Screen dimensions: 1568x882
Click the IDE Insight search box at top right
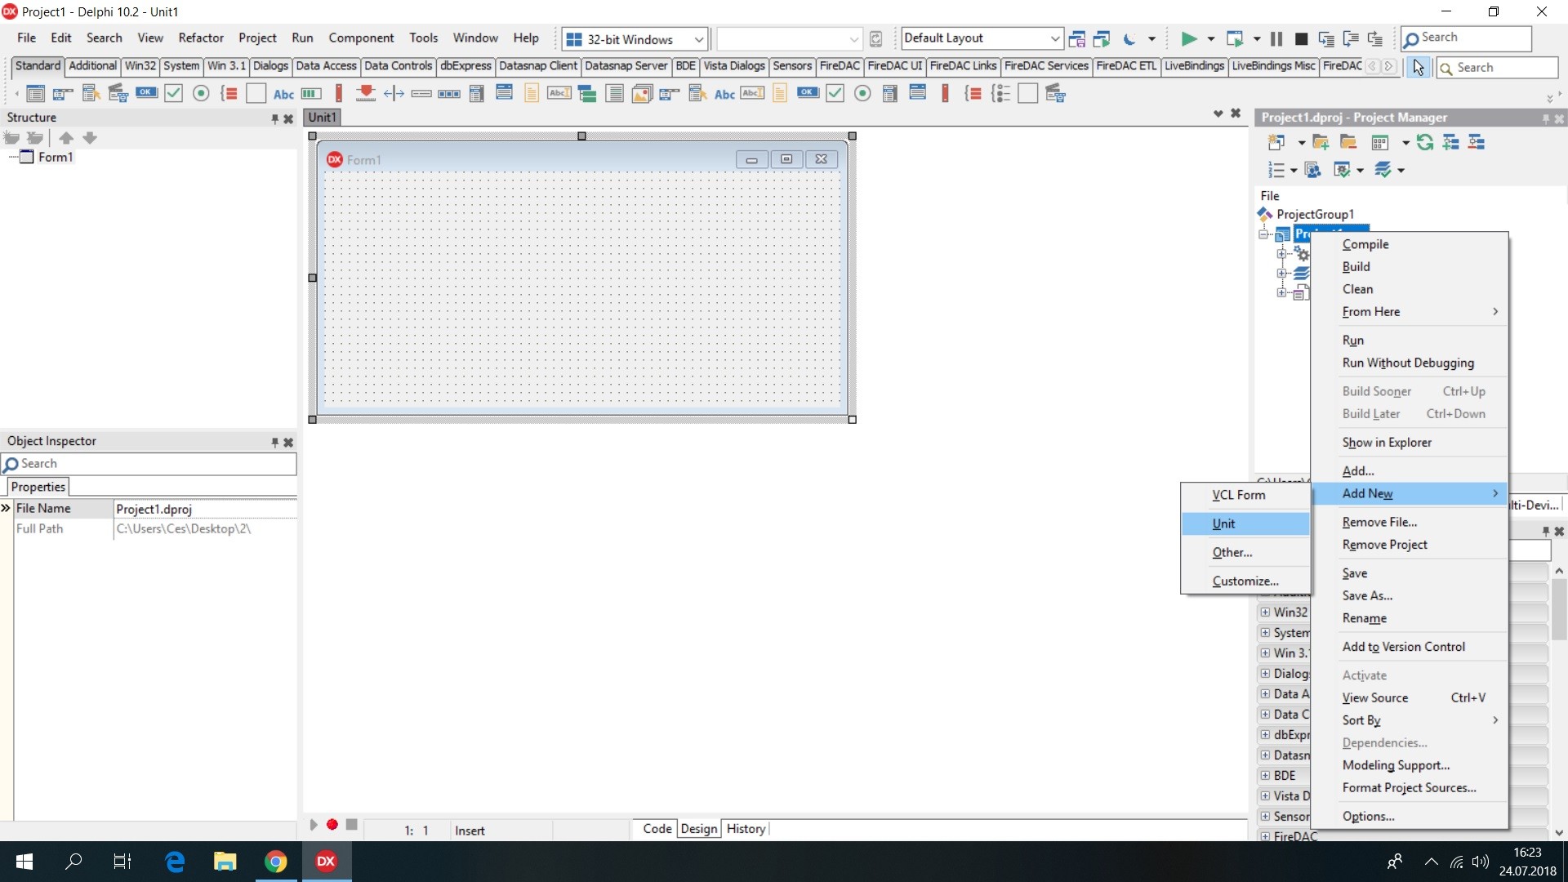coord(1466,38)
